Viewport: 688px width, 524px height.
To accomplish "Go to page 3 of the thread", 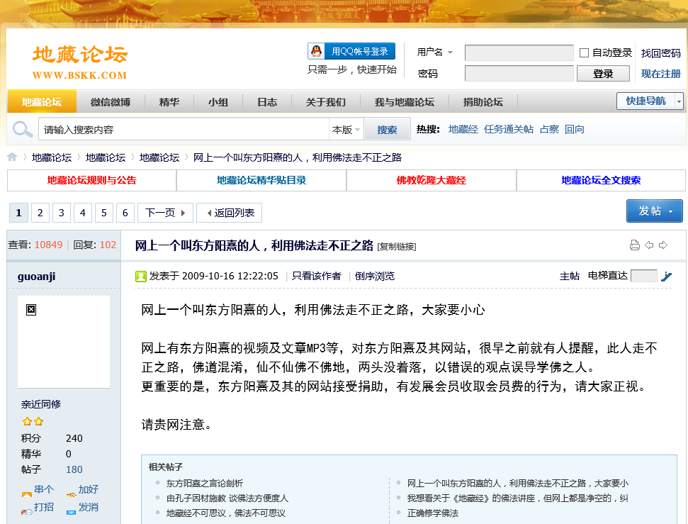I will (62, 213).
